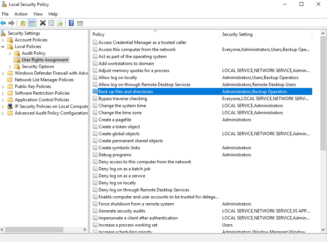Expand the Audit Policy node arrow
This screenshot has height=242, width=327.
(10, 53)
